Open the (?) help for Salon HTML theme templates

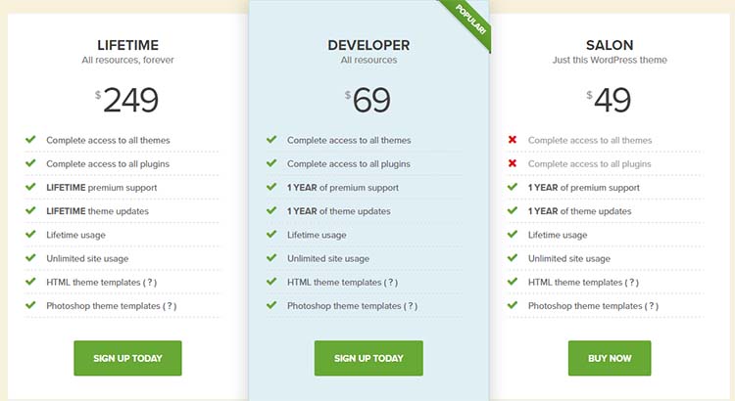(x=632, y=282)
